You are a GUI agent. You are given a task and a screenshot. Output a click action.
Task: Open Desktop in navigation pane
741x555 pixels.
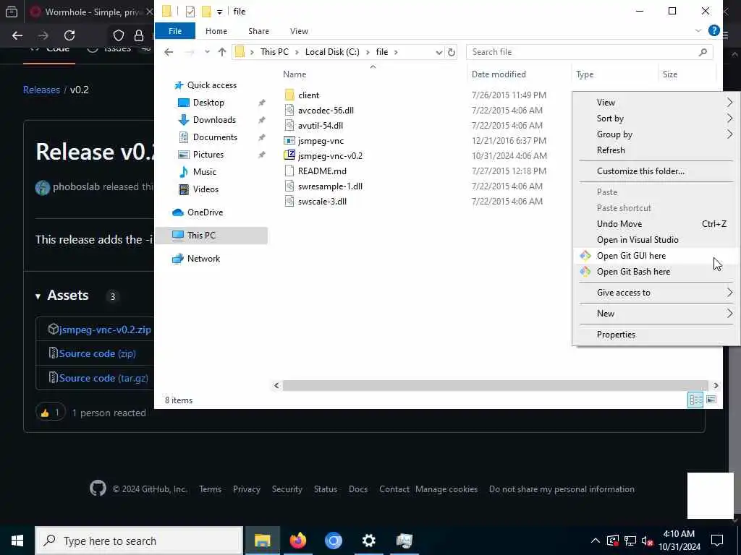[x=208, y=103]
